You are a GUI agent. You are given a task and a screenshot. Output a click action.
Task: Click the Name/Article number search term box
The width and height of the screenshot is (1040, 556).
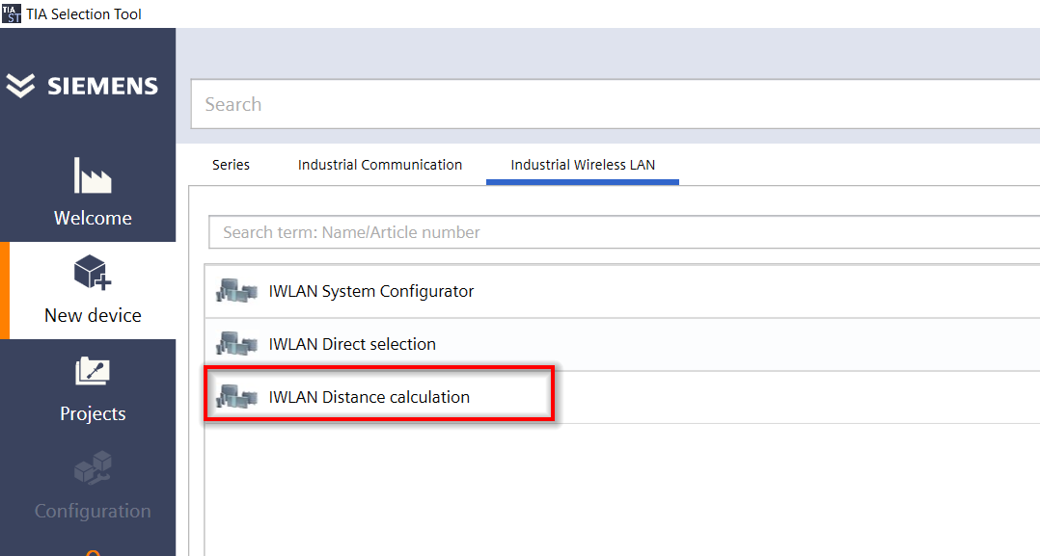[617, 232]
